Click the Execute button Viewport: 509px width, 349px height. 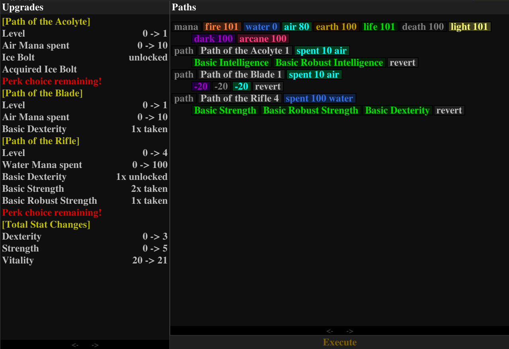(340, 342)
